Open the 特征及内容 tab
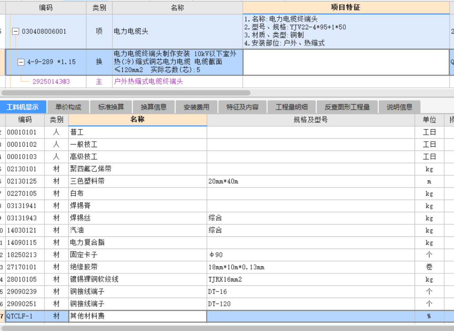Viewport: 454px width, 331px height. point(242,107)
